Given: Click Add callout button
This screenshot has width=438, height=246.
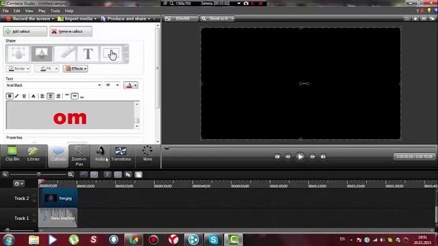Looking at the screenshot, I should pos(25,31).
